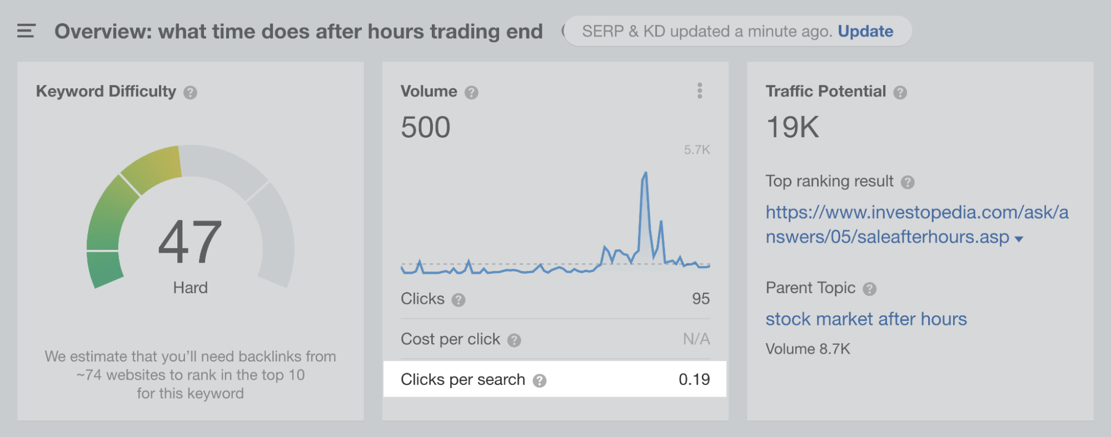Open the hamburger menu icon
This screenshot has width=1111, height=437.
click(26, 31)
